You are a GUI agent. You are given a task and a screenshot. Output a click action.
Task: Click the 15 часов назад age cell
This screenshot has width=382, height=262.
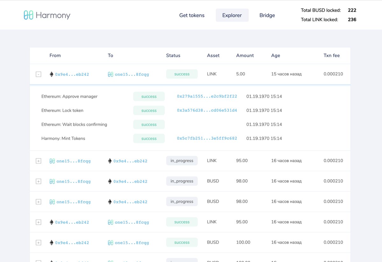click(286, 74)
